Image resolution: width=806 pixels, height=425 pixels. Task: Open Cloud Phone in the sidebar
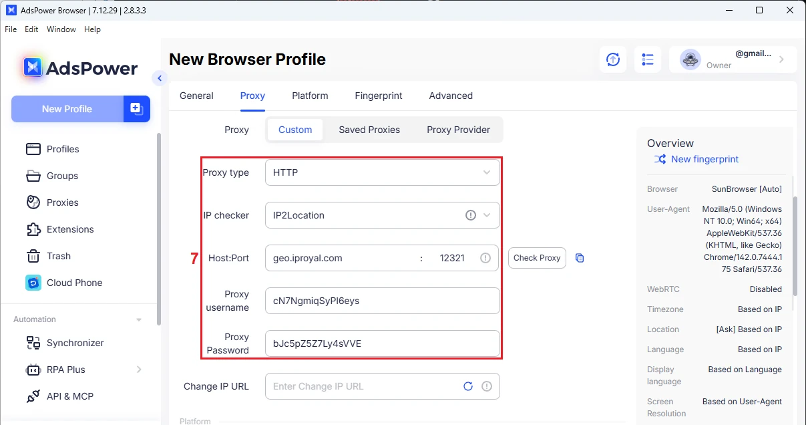(x=74, y=283)
